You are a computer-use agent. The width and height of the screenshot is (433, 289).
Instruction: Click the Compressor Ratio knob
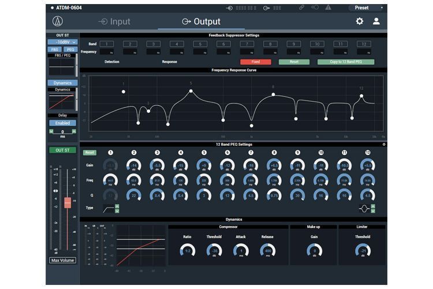tap(188, 251)
